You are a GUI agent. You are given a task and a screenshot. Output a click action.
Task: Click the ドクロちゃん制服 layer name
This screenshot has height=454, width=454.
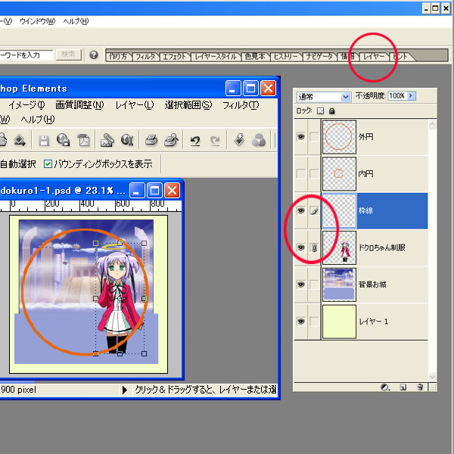pyautogui.click(x=381, y=247)
